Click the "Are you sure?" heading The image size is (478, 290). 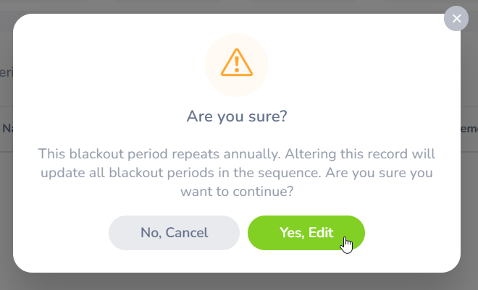click(x=237, y=116)
